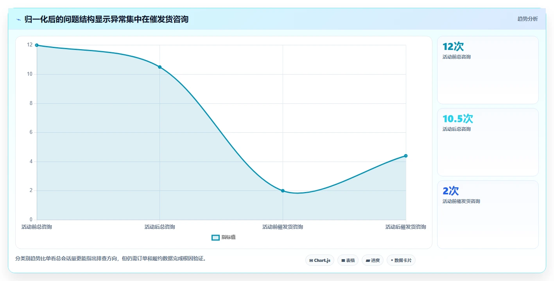Screen dimensions: 554x281
Task: Click 活动前总咨询 label in the stat card
Action: point(457,57)
